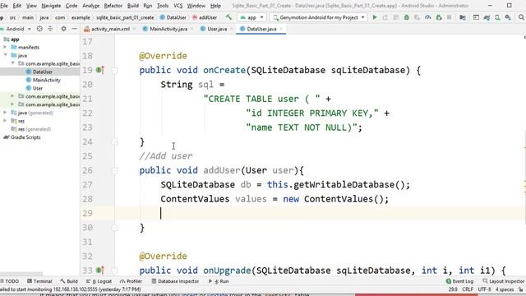Open the app run configuration dropdown
The image size is (526, 296).
(x=251, y=17)
